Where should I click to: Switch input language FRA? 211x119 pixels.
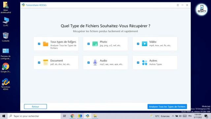[x=190, y=116]
